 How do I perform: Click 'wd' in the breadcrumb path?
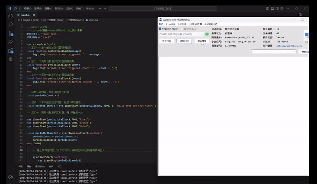44,20
